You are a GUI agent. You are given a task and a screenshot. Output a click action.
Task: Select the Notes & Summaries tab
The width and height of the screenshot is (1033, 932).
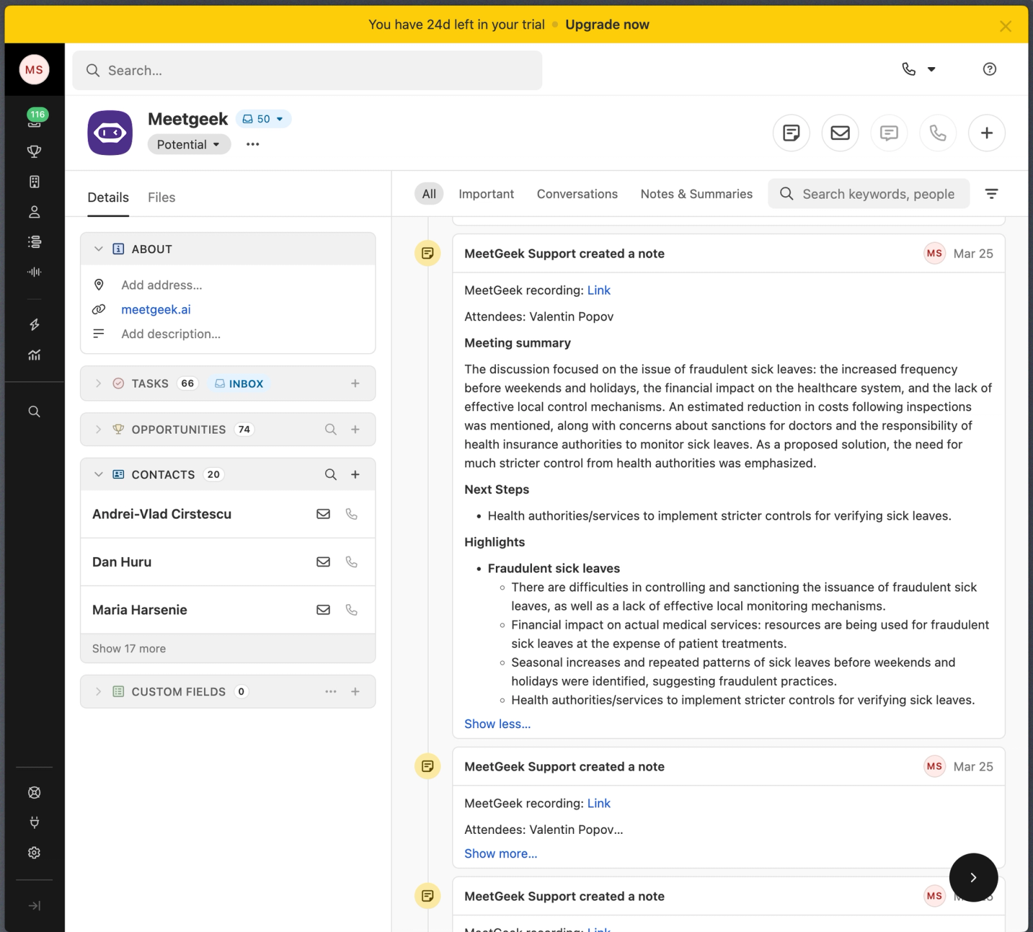697,194
